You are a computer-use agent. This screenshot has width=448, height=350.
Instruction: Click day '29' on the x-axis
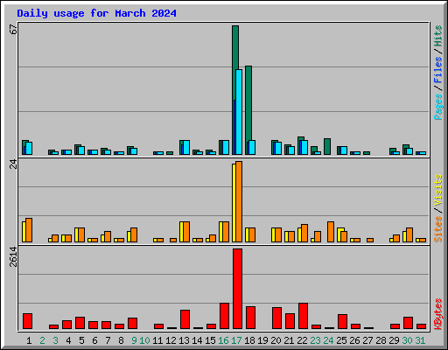pos(394,340)
